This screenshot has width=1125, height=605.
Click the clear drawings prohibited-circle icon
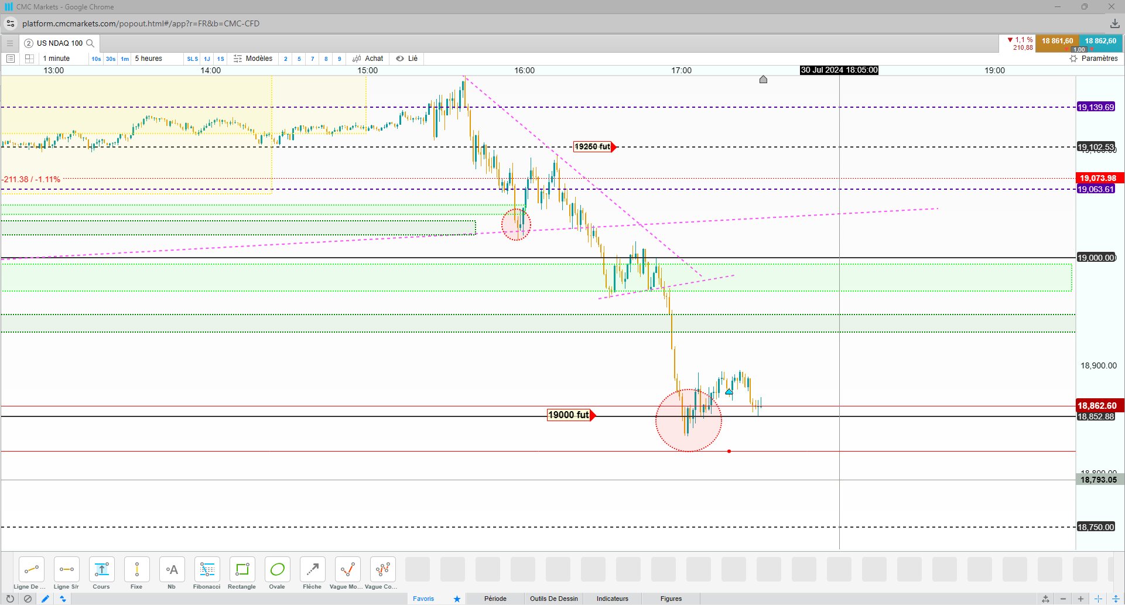click(28, 599)
